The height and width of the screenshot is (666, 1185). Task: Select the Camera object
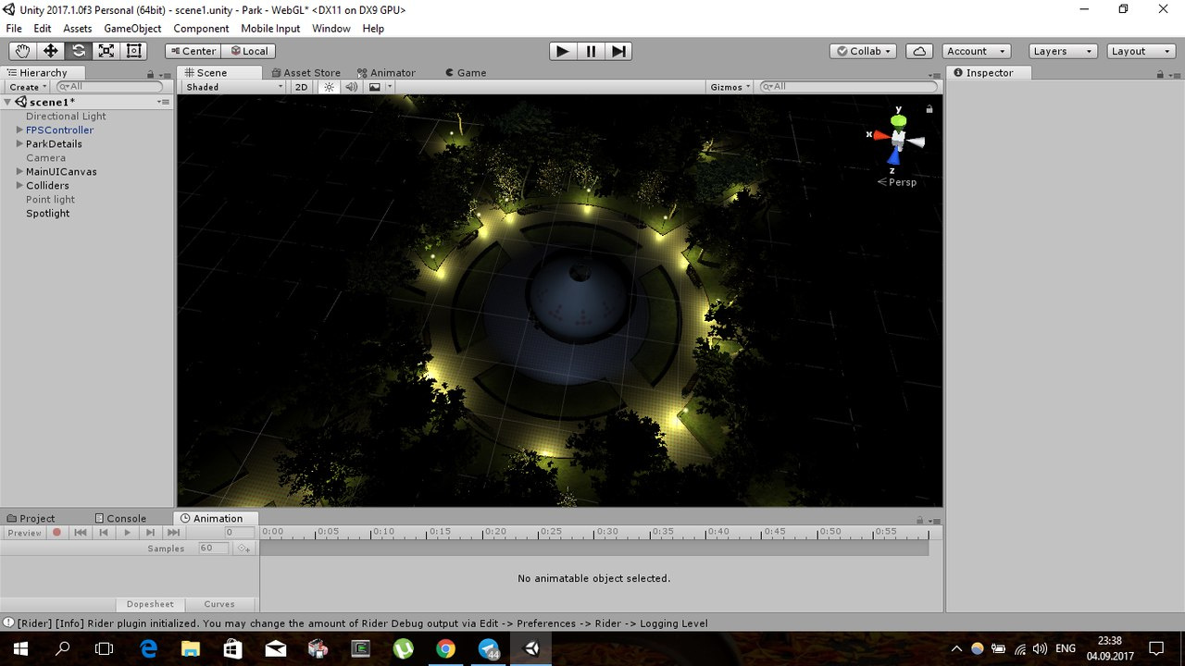[x=45, y=157]
